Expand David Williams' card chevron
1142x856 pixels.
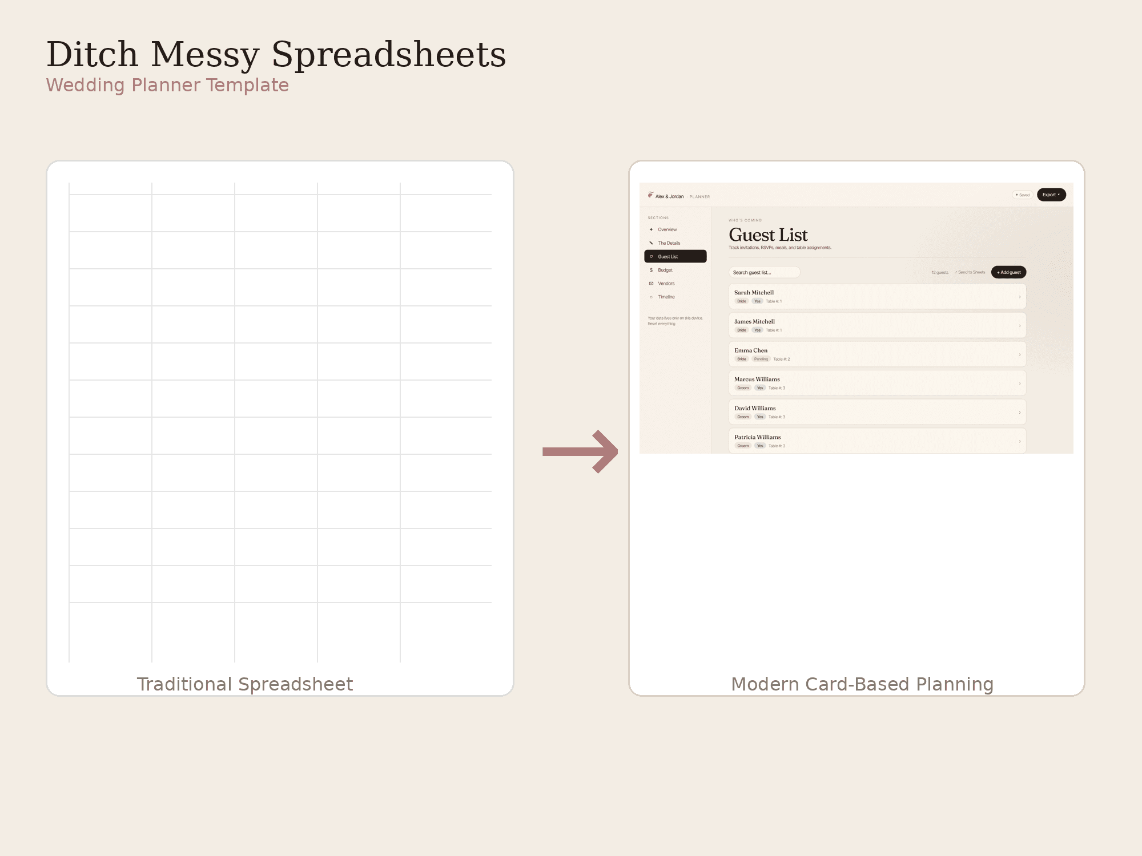click(1020, 413)
